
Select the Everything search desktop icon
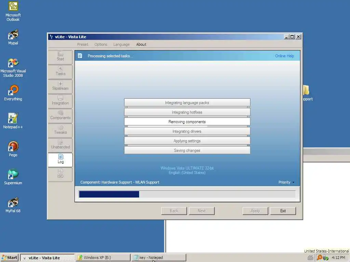tap(13, 93)
